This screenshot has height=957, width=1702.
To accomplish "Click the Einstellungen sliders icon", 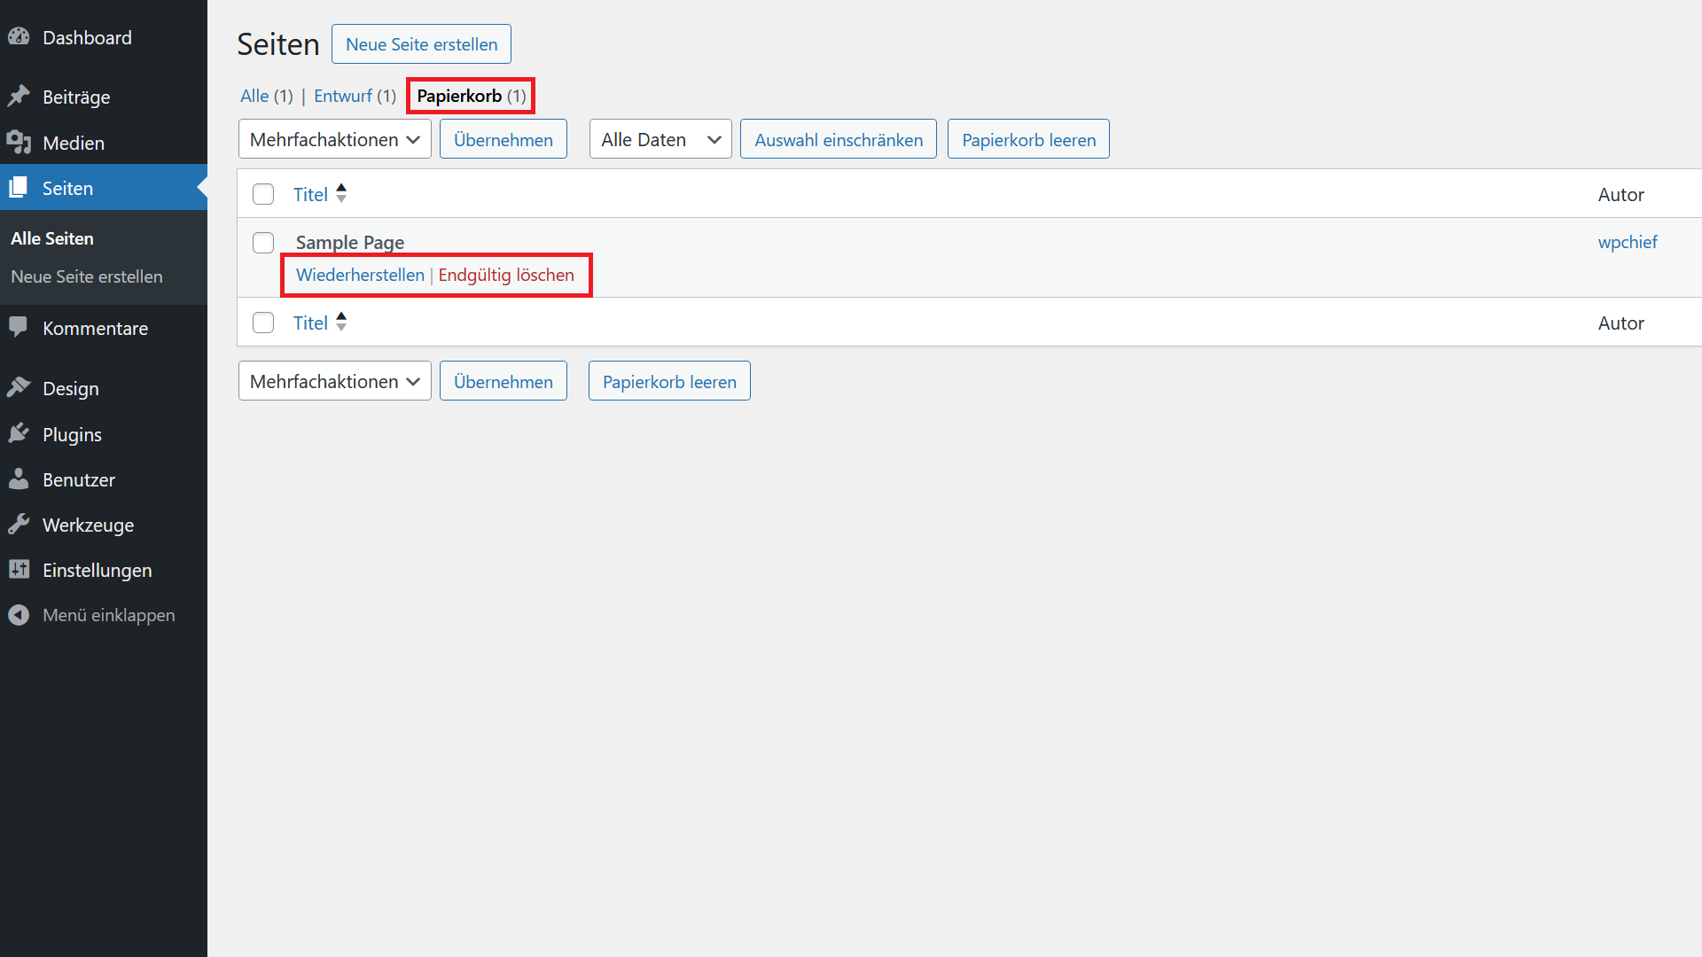I will point(19,569).
